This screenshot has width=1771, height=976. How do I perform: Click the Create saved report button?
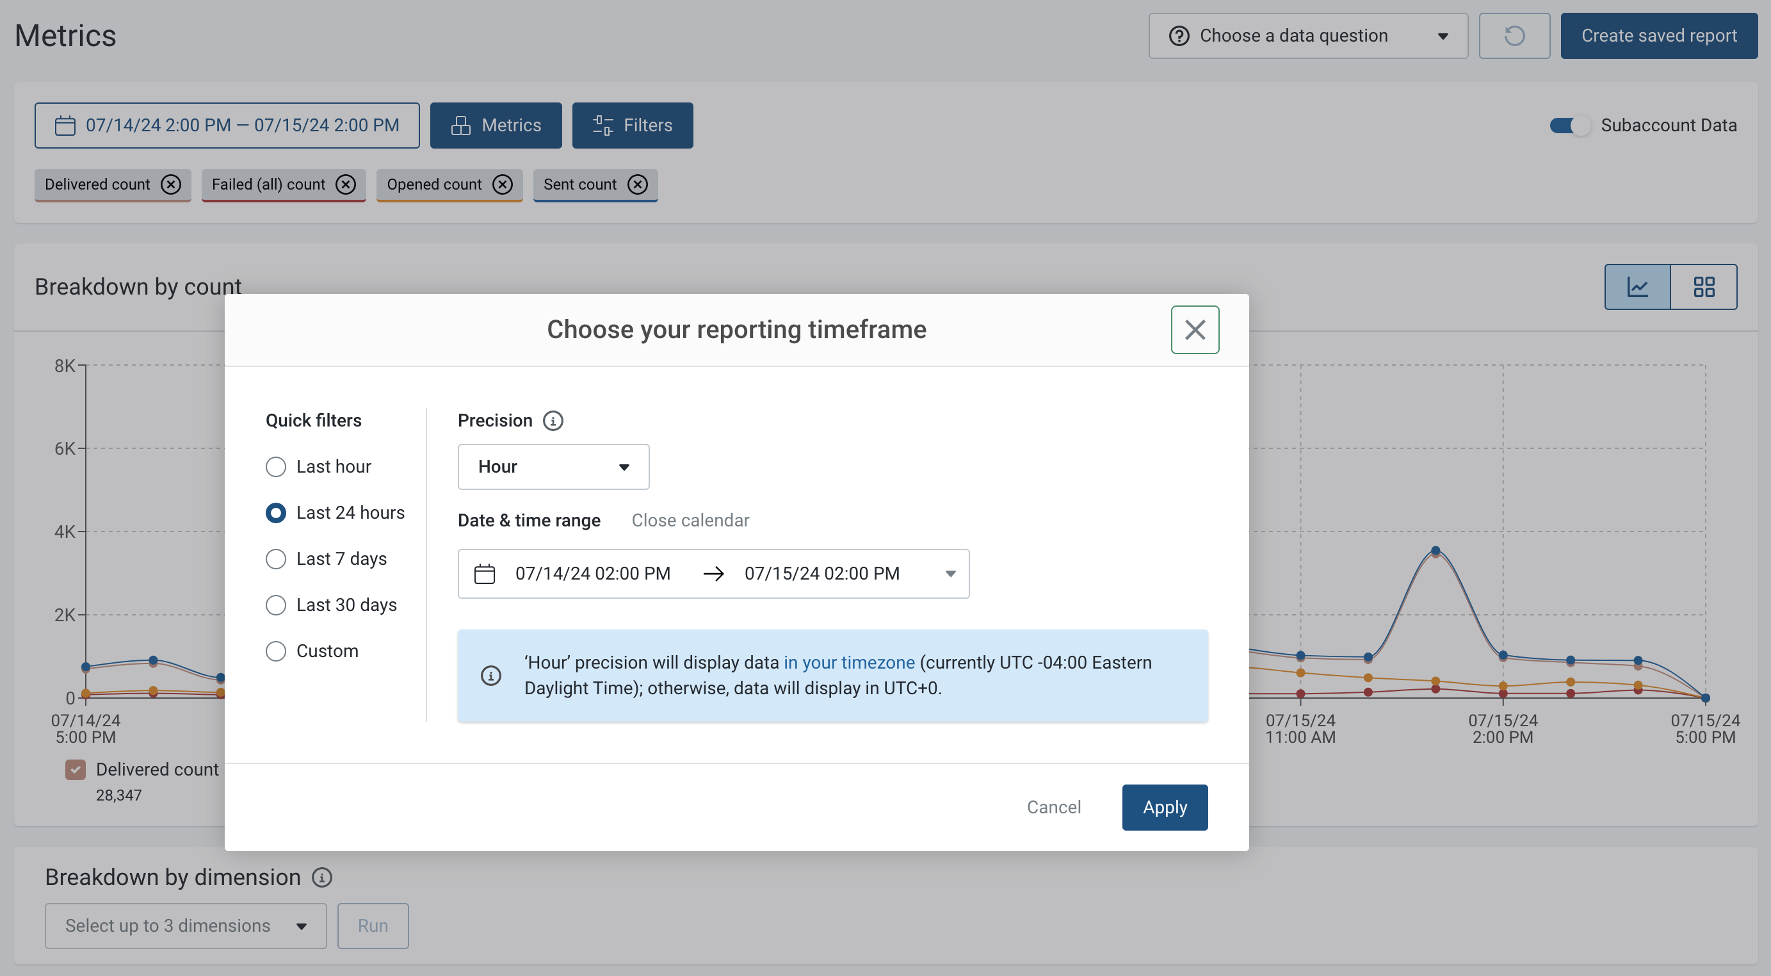(x=1659, y=36)
